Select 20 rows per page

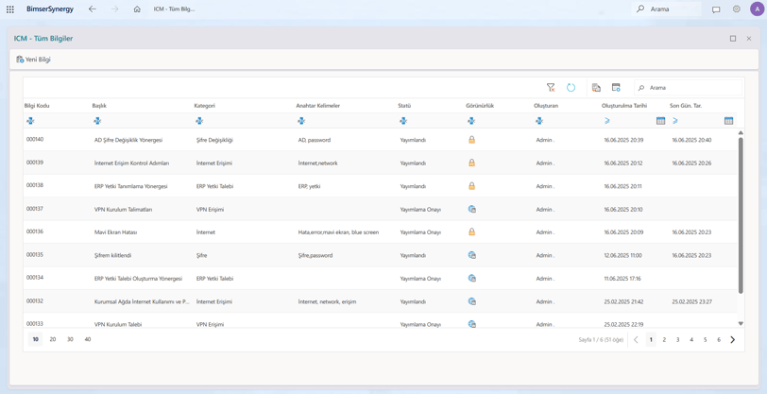click(53, 339)
